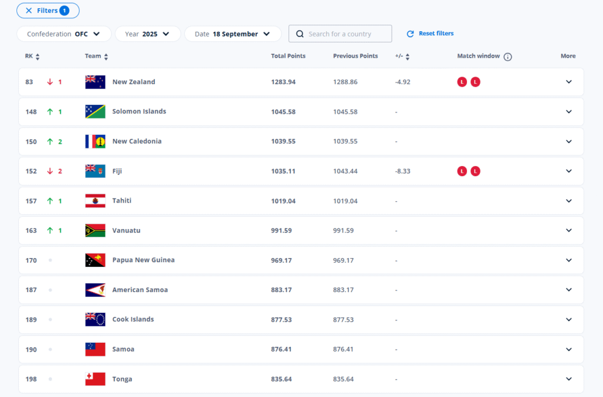
Task: Click the Tahiti flag icon
Action: tap(95, 201)
